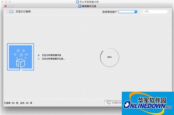Click the blue K icon beside 微信聊天记录

80,6
